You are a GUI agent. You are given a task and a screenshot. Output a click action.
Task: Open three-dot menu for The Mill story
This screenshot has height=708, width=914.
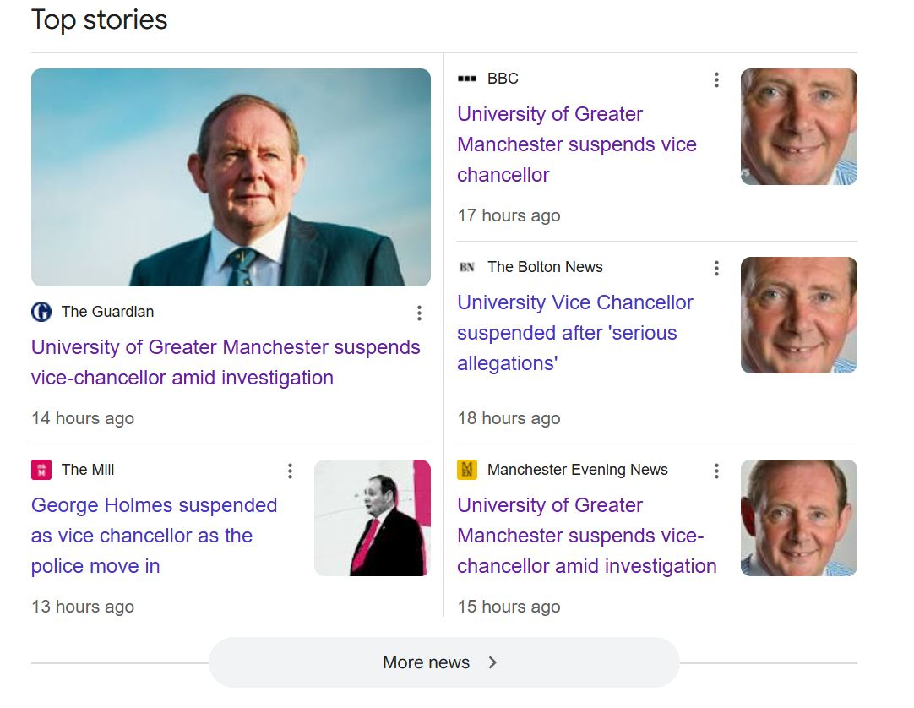(x=290, y=471)
